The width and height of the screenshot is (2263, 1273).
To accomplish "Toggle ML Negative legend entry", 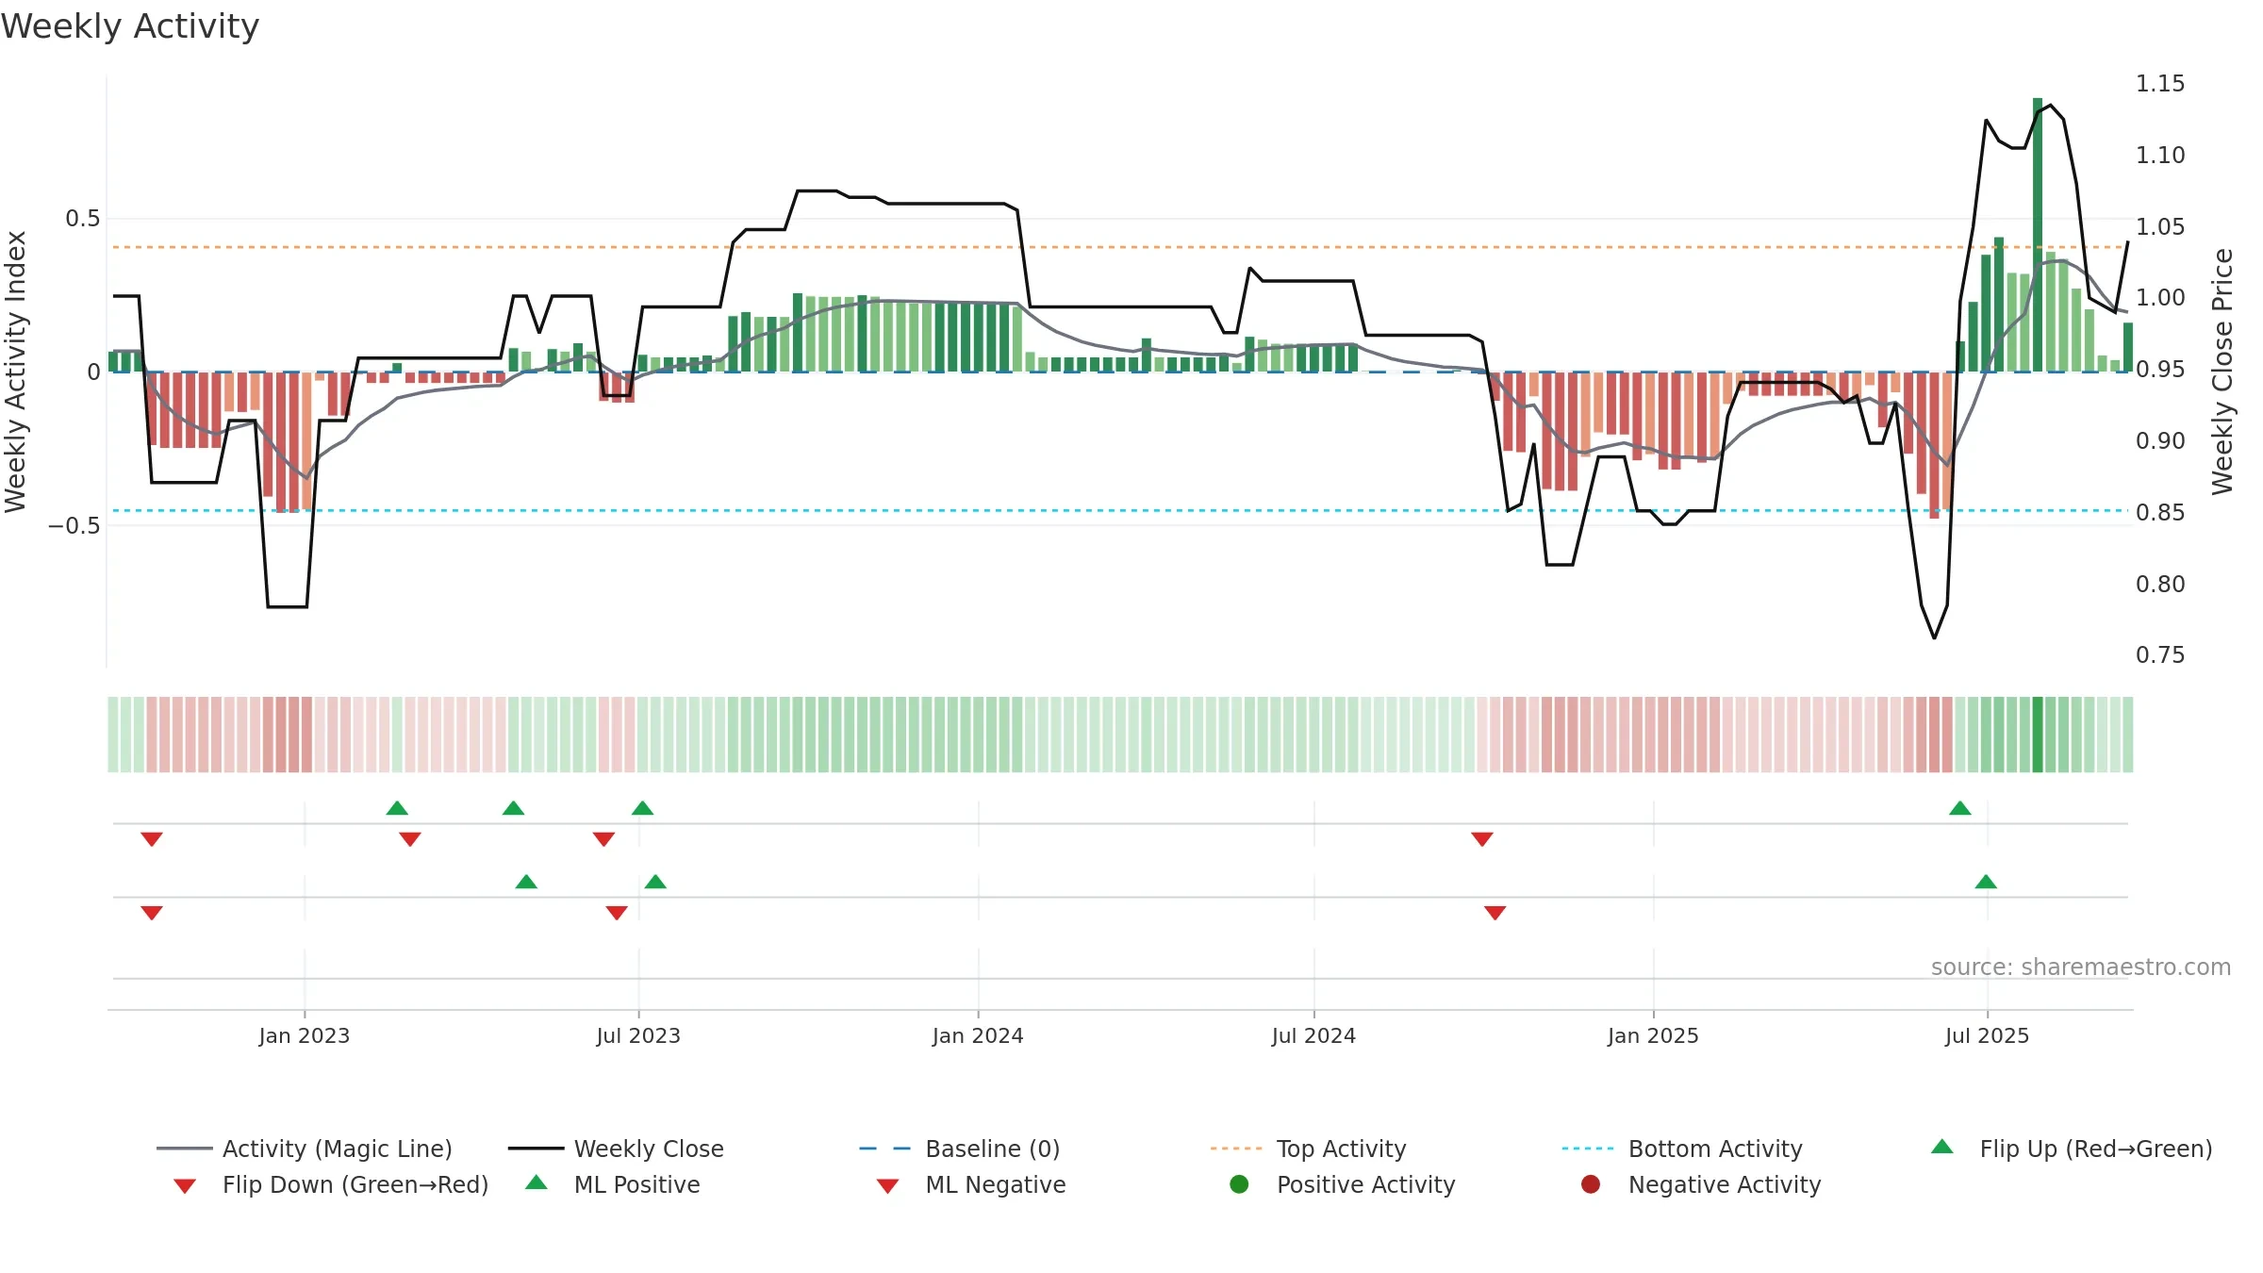I will click(970, 1184).
